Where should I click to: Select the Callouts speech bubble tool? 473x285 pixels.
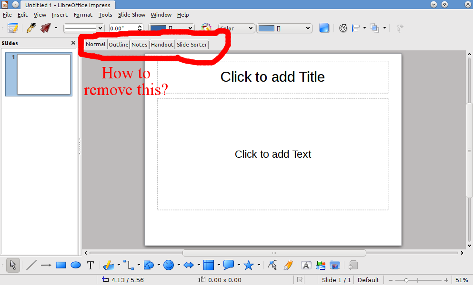[x=229, y=265]
